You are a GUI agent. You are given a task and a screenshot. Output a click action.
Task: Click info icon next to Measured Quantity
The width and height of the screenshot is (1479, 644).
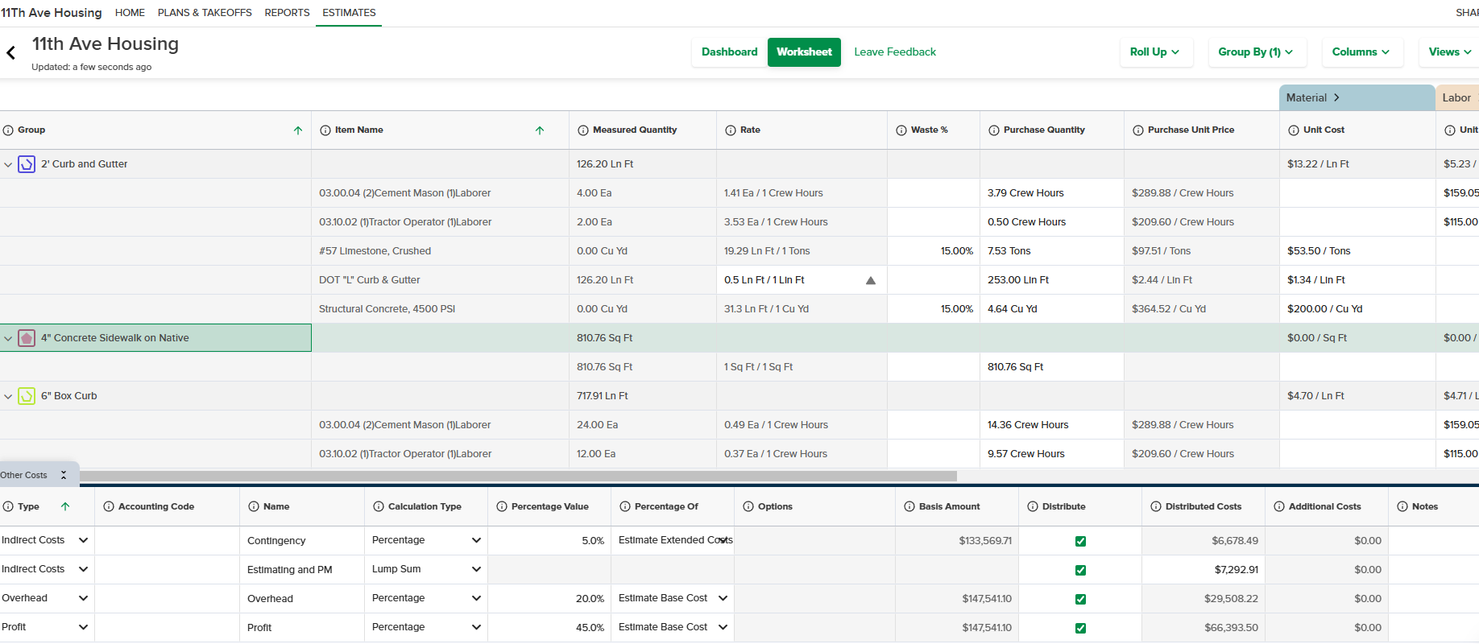583,130
